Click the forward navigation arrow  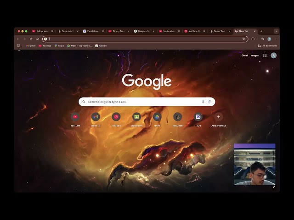tap(24, 39)
